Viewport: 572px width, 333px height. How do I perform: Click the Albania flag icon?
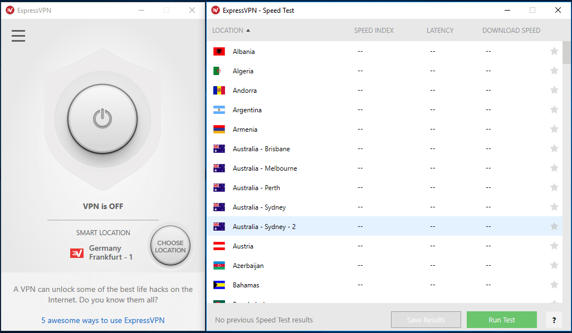[219, 51]
